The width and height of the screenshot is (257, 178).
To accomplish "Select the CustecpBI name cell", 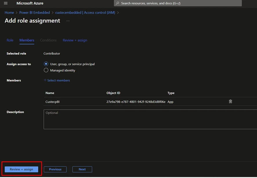I will tap(53, 102).
